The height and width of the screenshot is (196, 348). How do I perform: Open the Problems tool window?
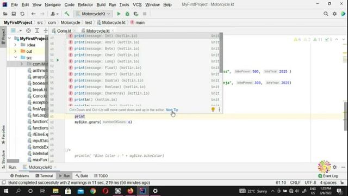(x=20, y=176)
